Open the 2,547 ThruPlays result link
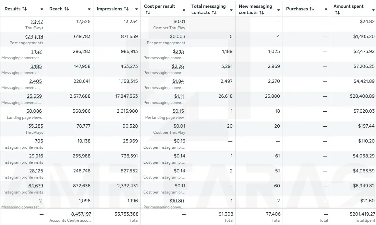Screen dimensions: 376x225 (37, 21)
